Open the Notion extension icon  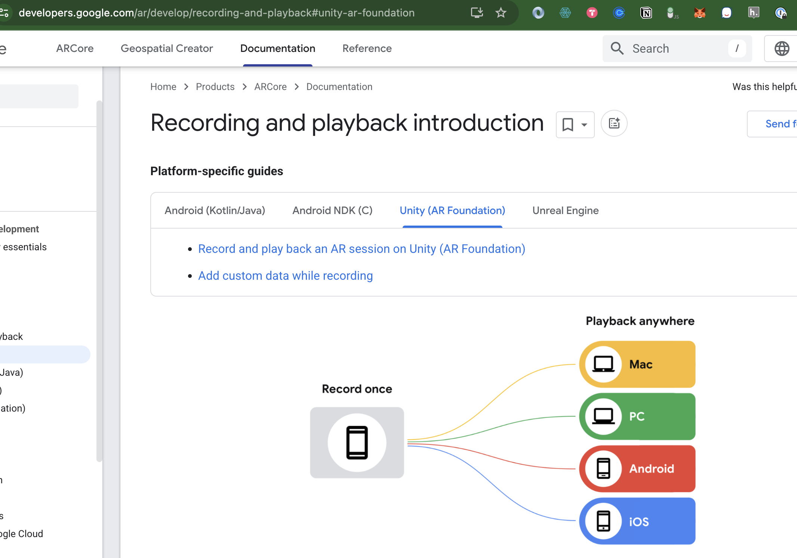click(x=646, y=13)
